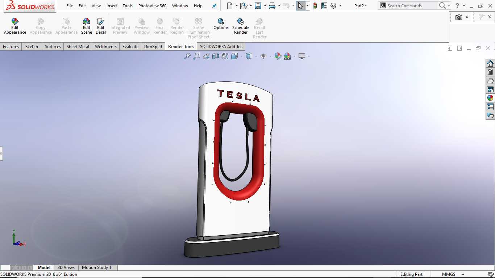Open SOLIDWORKS Resources home icon in task pane
The height and width of the screenshot is (278, 495).
click(x=490, y=63)
